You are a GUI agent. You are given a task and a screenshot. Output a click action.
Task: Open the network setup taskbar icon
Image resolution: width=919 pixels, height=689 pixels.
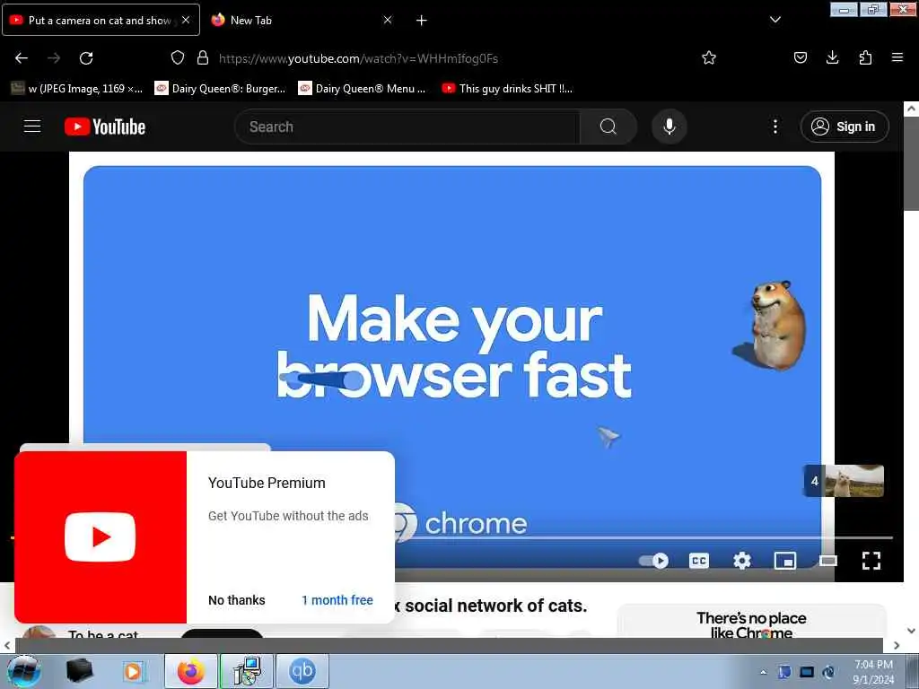point(247,671)
